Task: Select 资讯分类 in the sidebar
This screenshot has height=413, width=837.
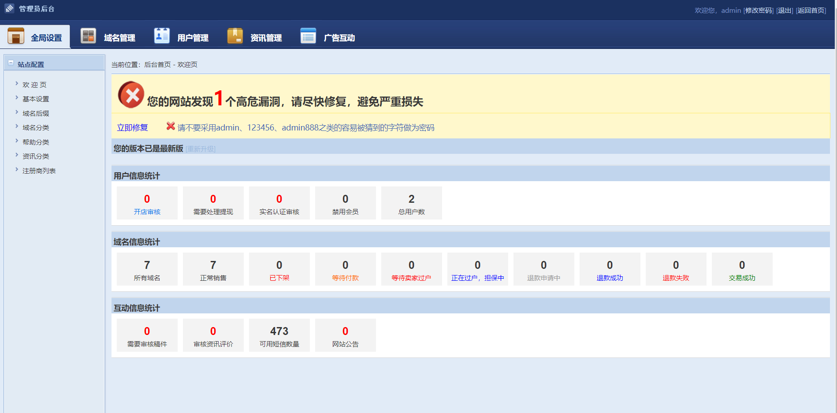Action: (x=36, y=156)
